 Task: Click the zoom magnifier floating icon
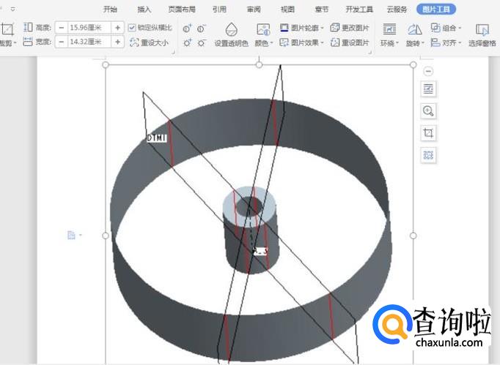click(429, 111)
